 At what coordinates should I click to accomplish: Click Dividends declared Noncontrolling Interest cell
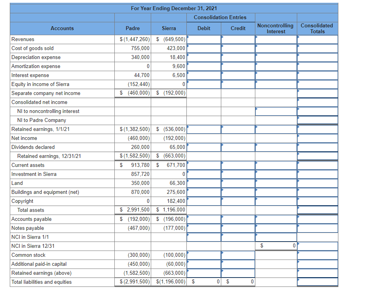[276, 147]
